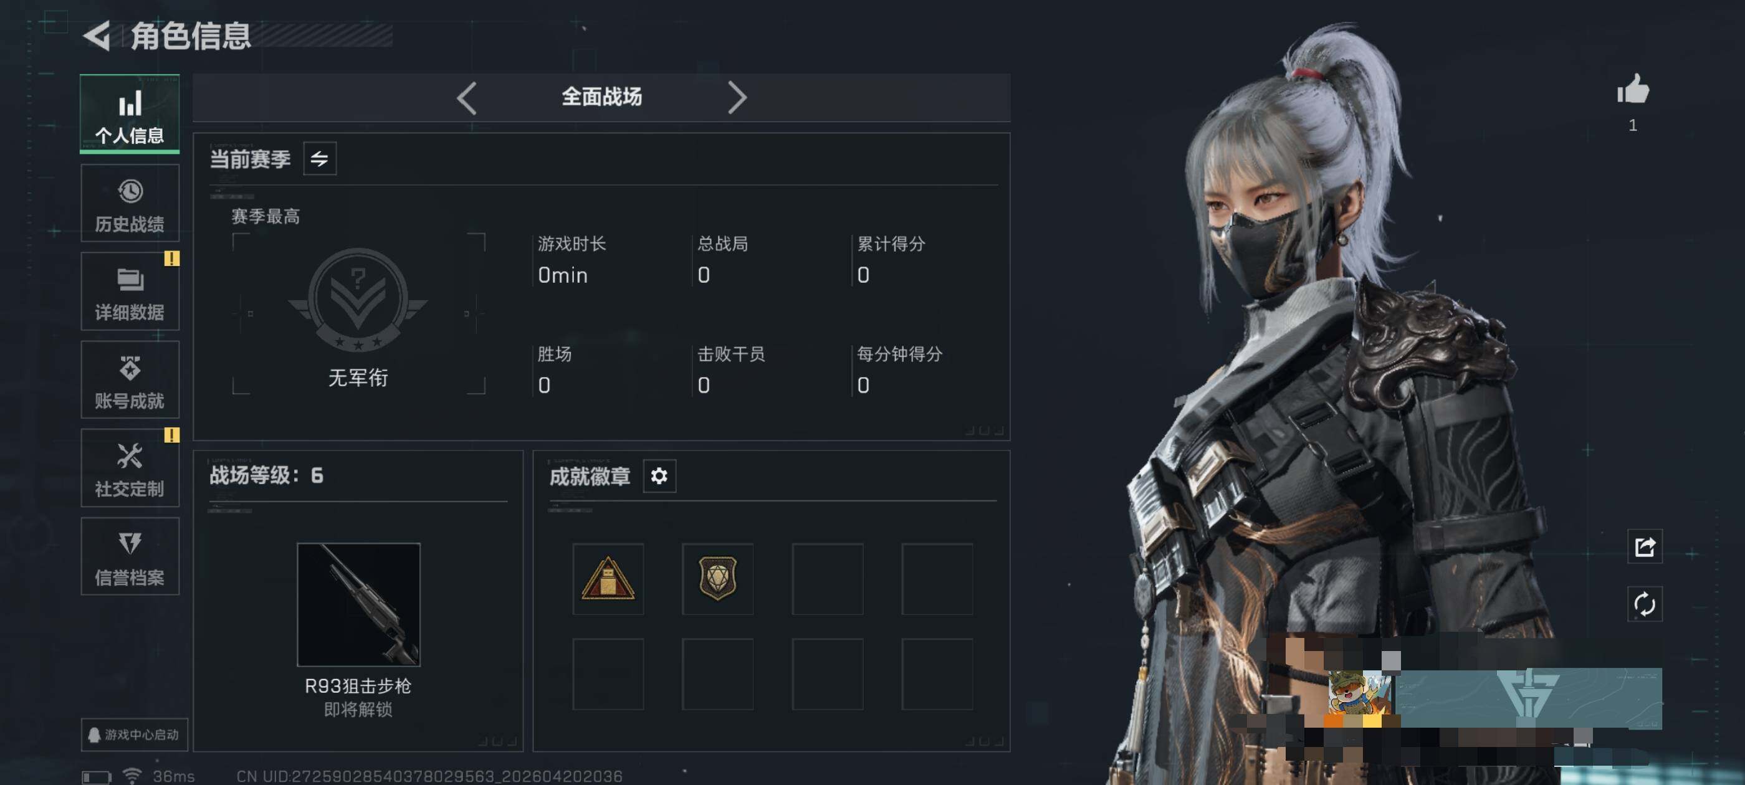Open achievement badge settings gear
This screenshot has height=785, width=1745.
[x=659, y=476]
